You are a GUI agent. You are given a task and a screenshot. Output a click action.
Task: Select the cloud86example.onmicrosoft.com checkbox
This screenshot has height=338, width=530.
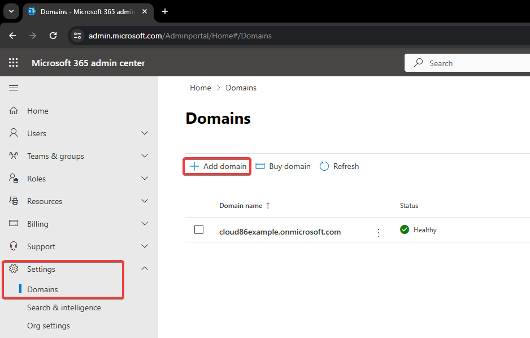point(199,229)
